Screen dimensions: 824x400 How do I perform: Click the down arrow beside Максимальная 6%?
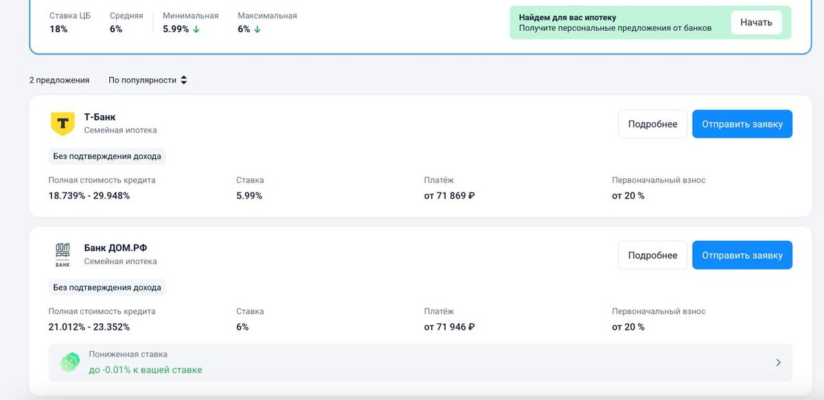257,30
